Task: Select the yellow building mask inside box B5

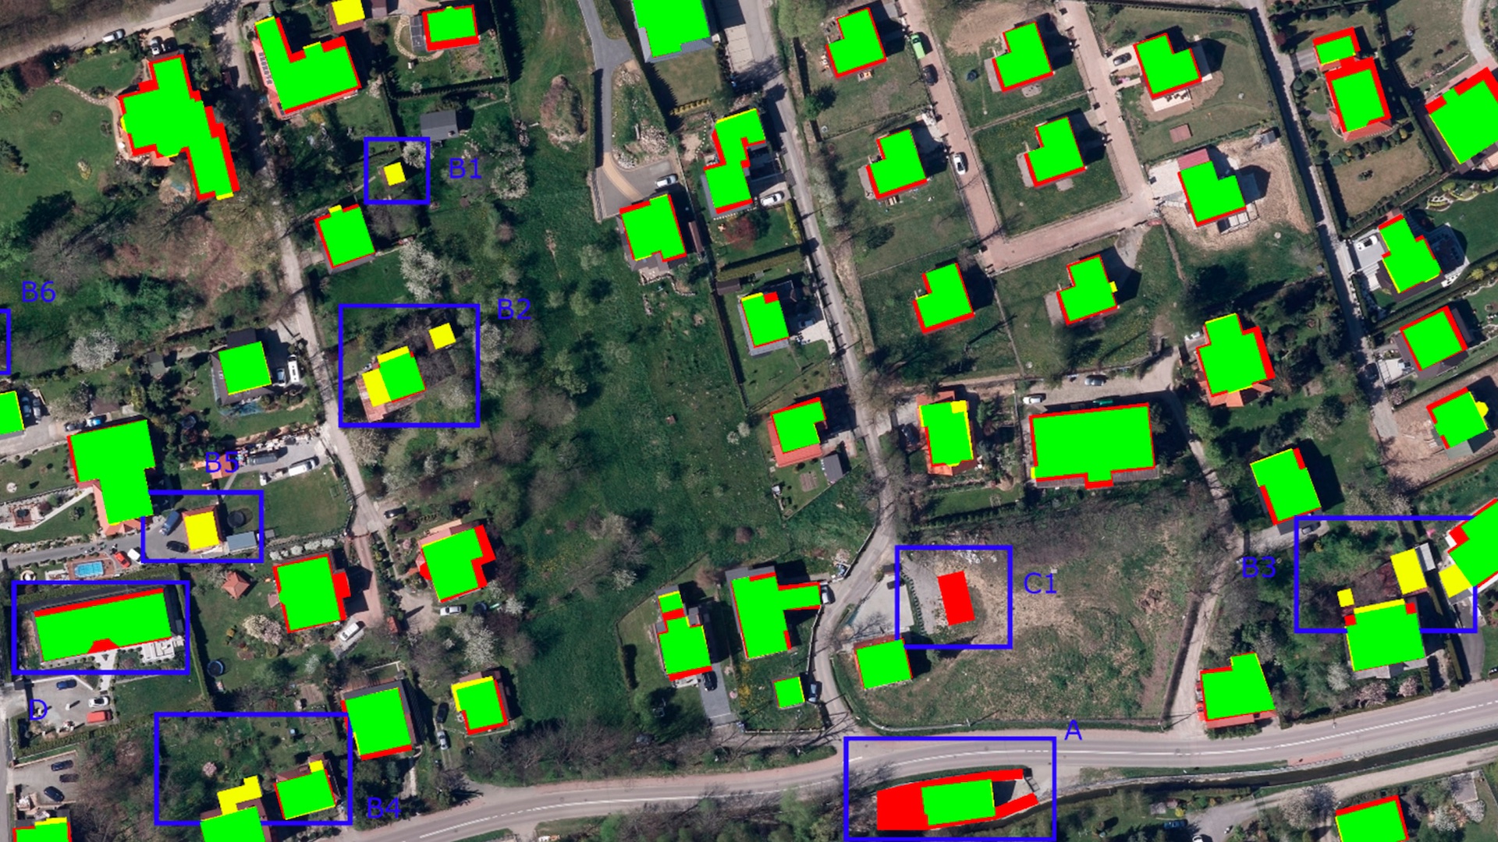Action: point(203,529)
